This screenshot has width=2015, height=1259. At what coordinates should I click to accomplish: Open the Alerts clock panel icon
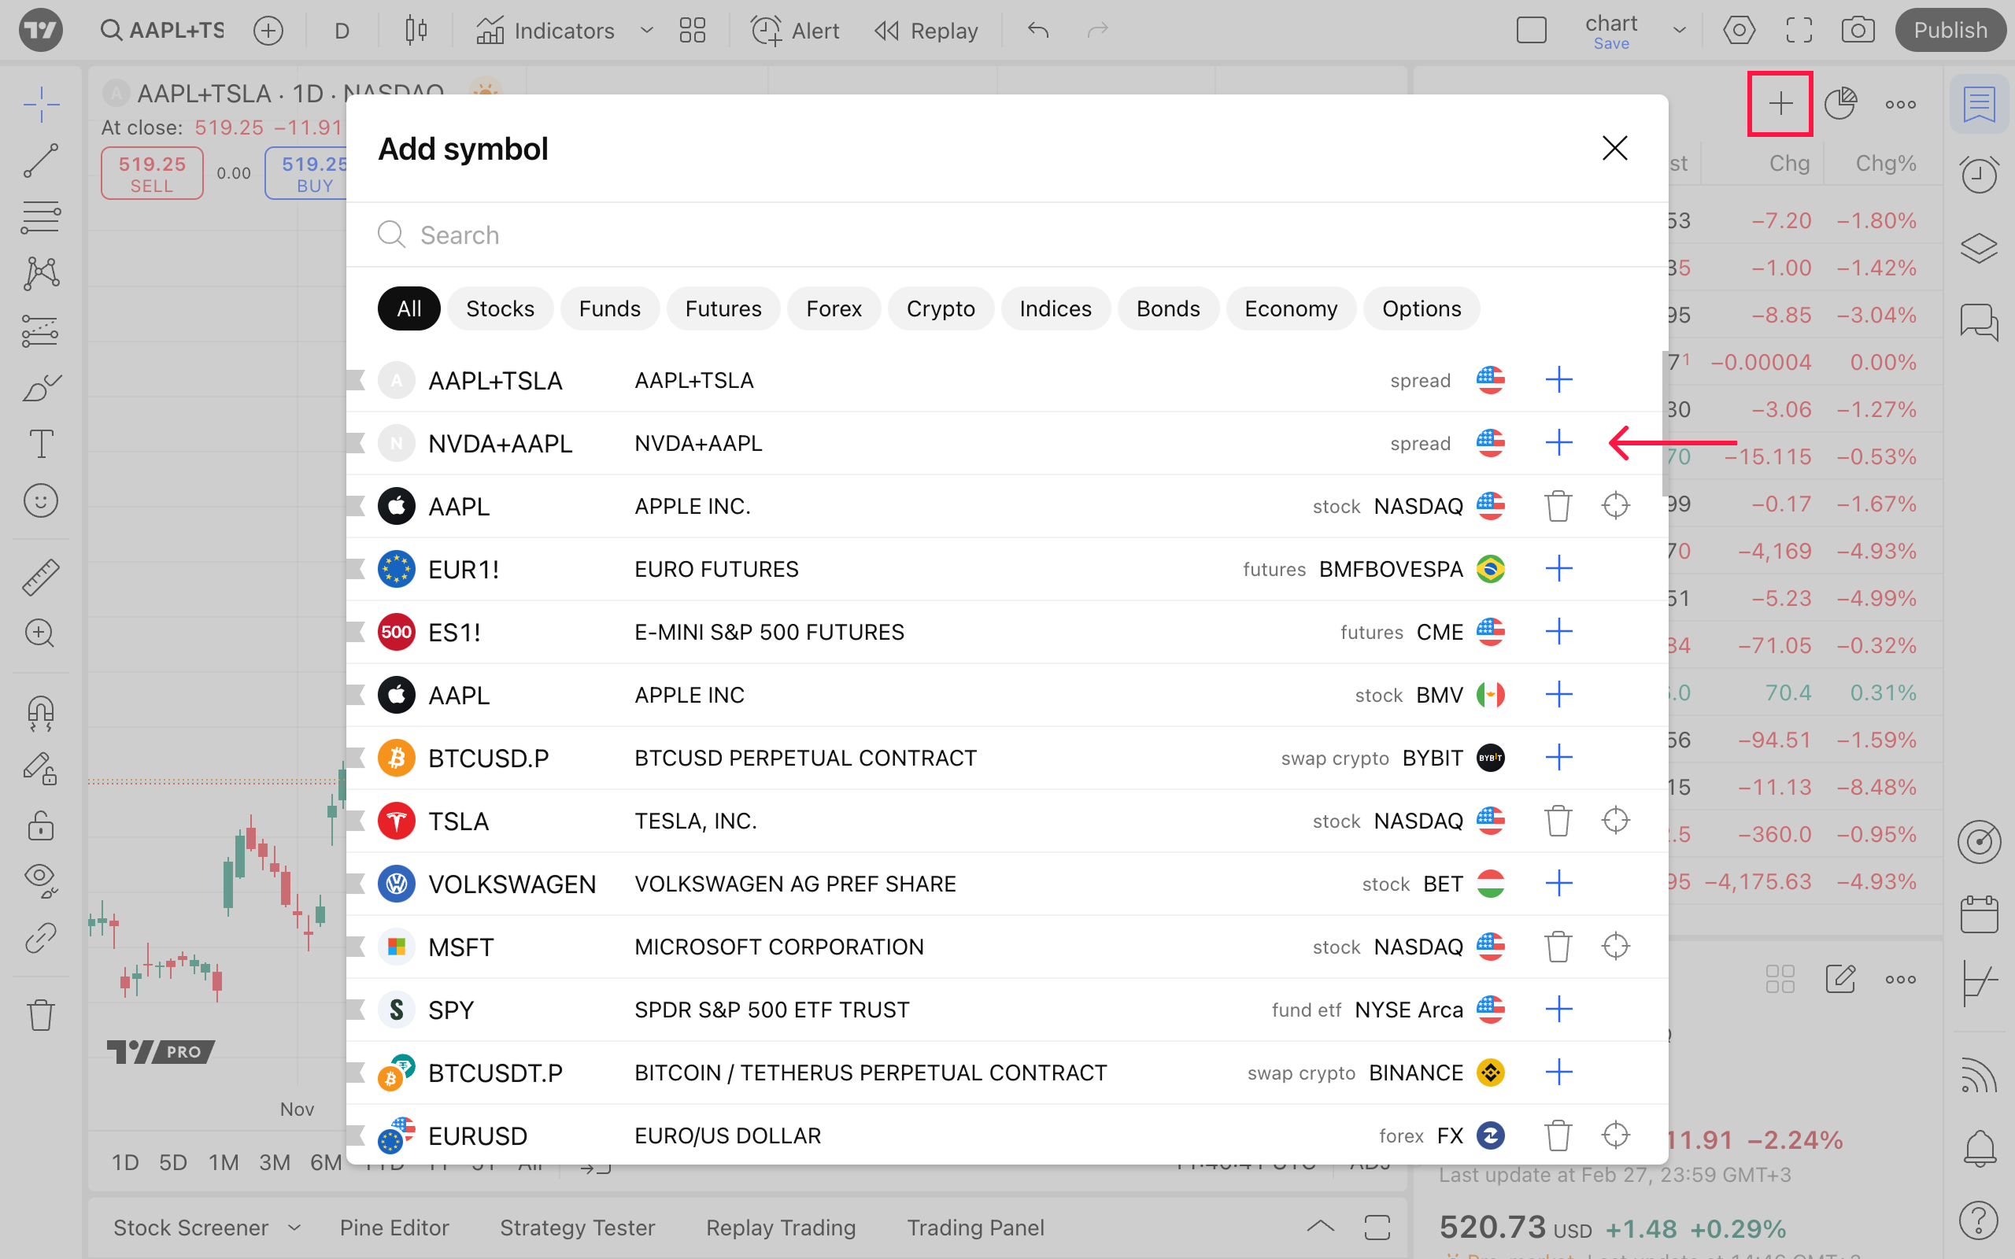pyautogui.click(x=1978, y=175)
